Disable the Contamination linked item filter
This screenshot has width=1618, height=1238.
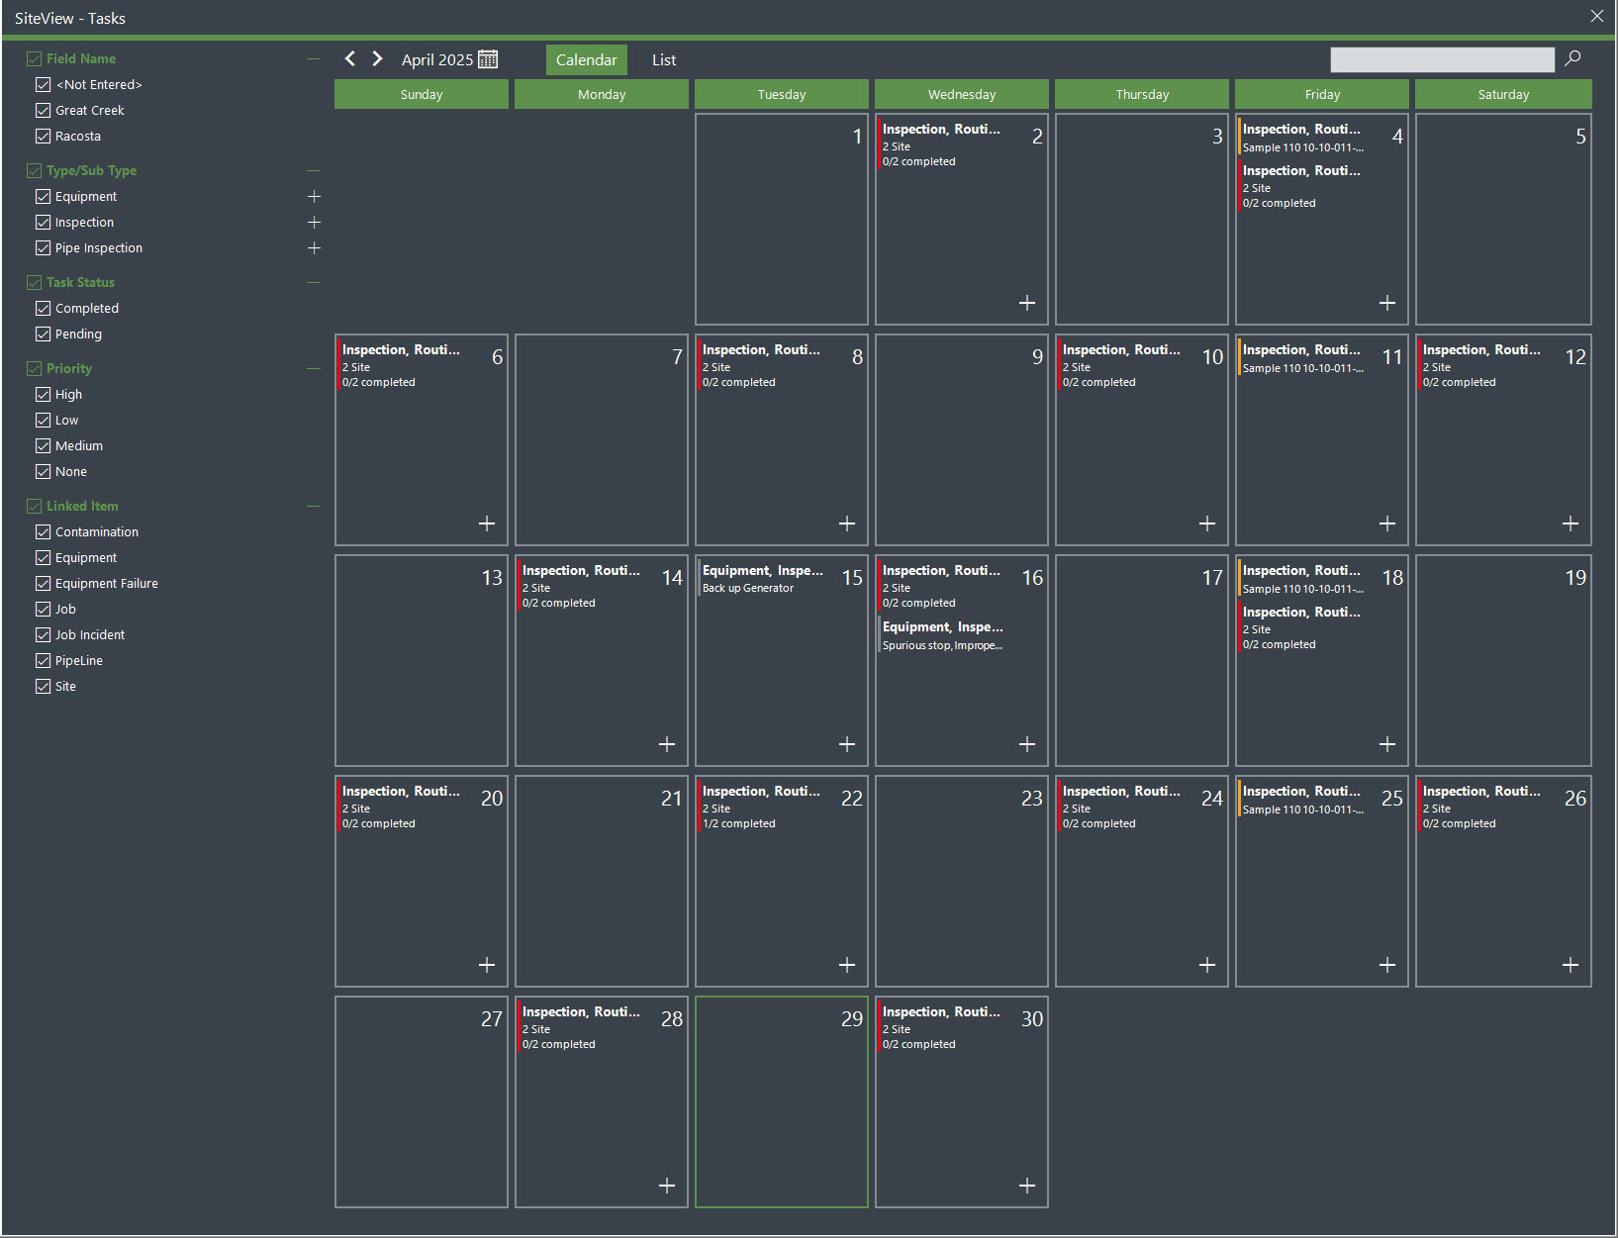click(43, 531)
